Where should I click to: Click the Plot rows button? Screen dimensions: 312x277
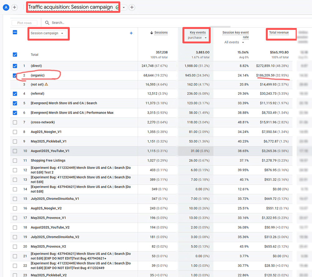pos(24,23)
